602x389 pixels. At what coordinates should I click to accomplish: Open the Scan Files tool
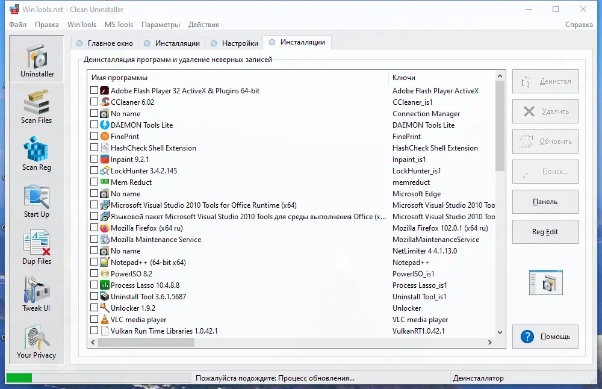click(37, 107)
